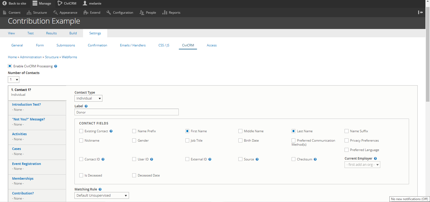Click the Structure hierarchy icon

pos(29,13)
